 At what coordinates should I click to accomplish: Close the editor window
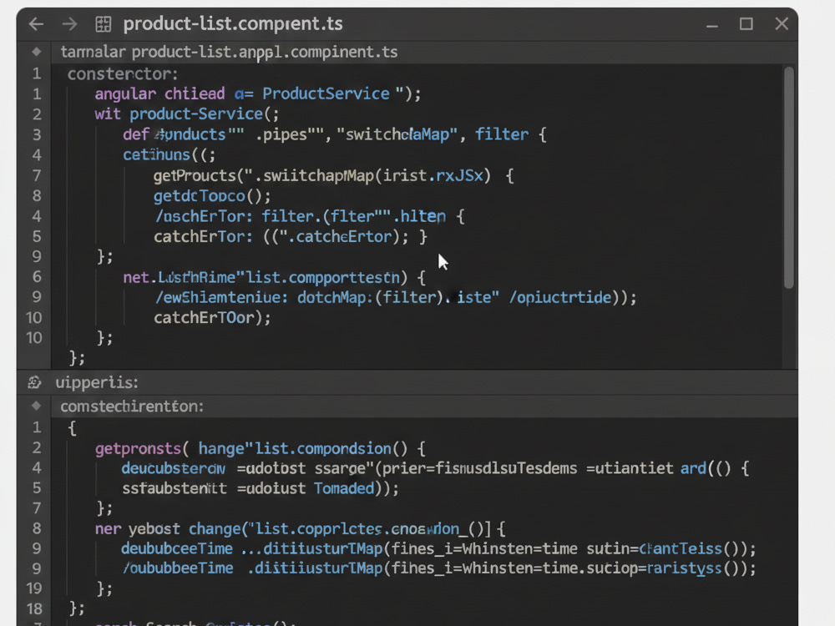(x=782, y=24)
